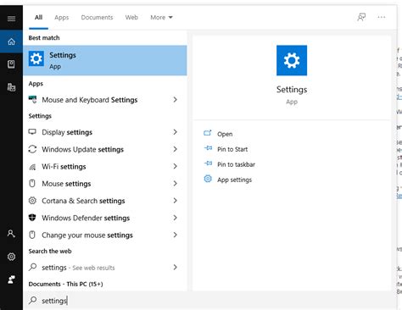
Task: Click the web search magnifier icon
Action: click(33, 267)
